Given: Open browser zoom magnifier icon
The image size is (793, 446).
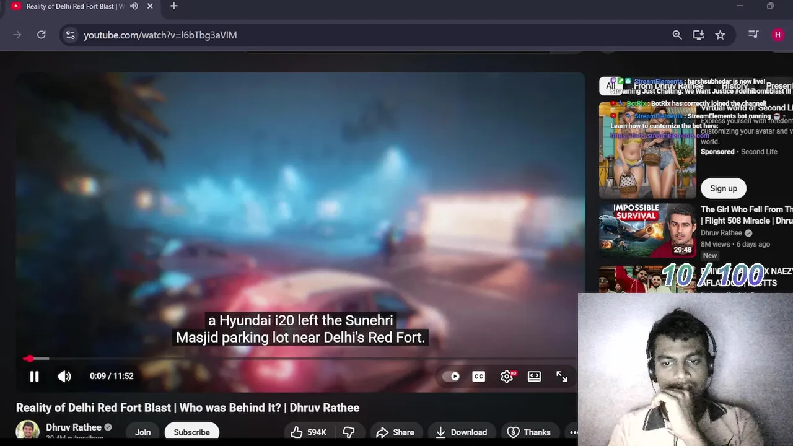Looking at the screenshot, I should click(677, 35).
